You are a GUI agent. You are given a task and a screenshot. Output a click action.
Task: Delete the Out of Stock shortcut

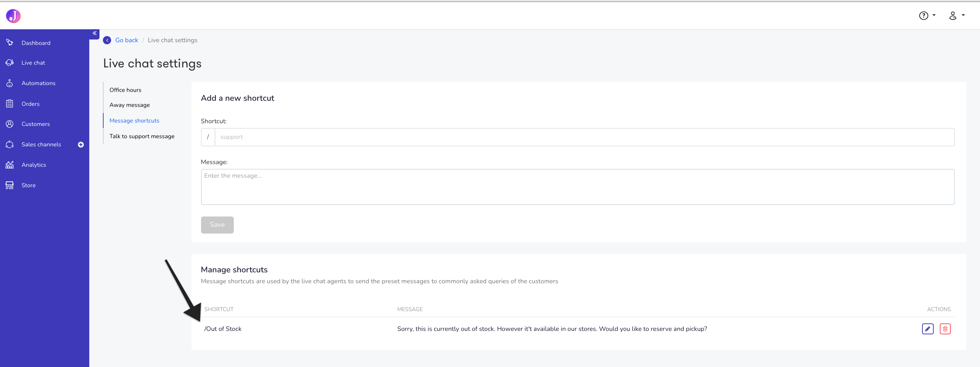[945, 329]
